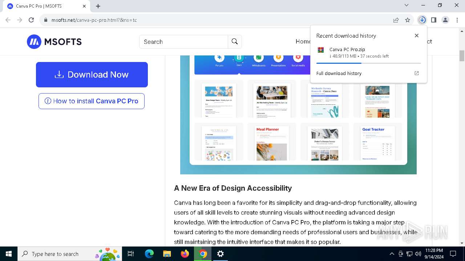Go back to previous page

click(8, 20)
